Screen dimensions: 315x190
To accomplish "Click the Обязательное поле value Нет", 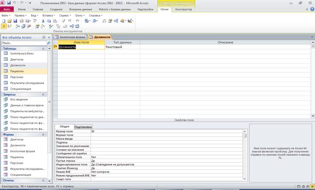I will coord(166,157).
